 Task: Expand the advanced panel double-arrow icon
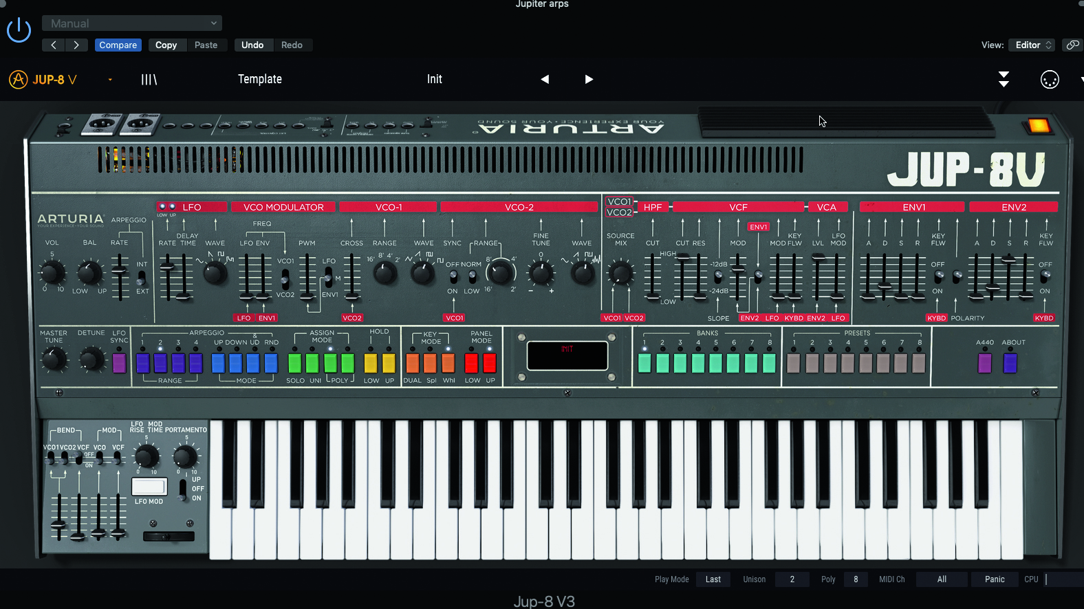click(1004, 79)
